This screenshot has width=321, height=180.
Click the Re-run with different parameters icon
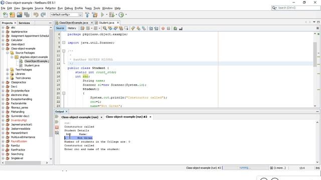click(x=57, y=122)
